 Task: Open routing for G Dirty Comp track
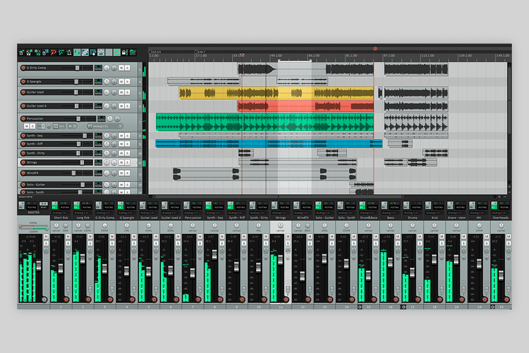98,68
